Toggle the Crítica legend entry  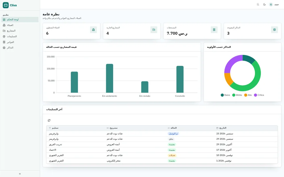pos(259,95)
